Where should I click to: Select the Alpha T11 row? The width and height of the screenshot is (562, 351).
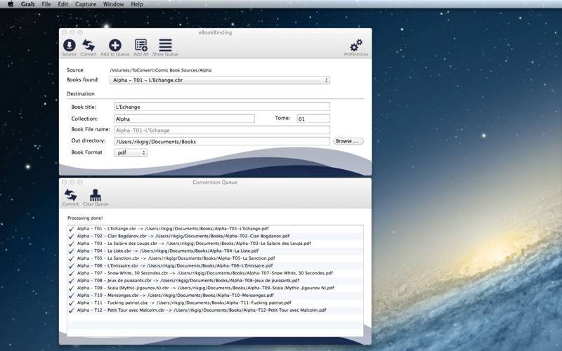click(x=215, y=303)
